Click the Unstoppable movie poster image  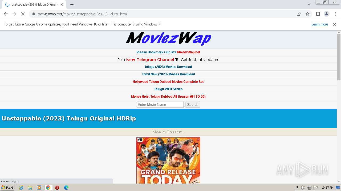tap(168, 160)
